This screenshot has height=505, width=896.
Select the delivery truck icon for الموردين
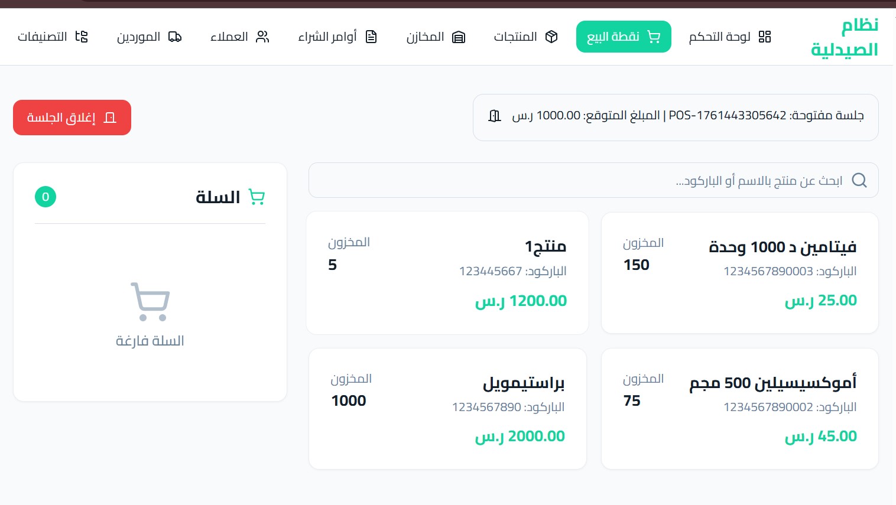[x=174, y=37]
